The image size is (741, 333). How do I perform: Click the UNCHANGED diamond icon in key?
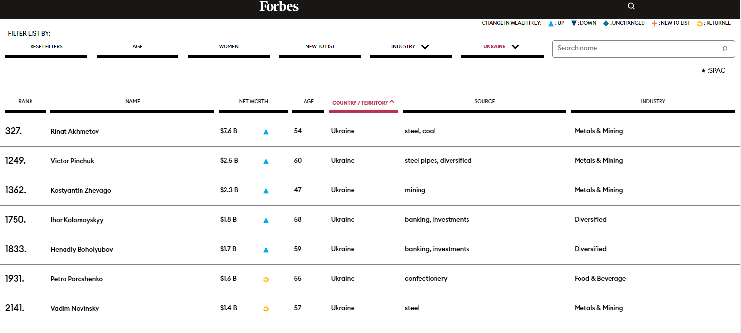[606, 23]
